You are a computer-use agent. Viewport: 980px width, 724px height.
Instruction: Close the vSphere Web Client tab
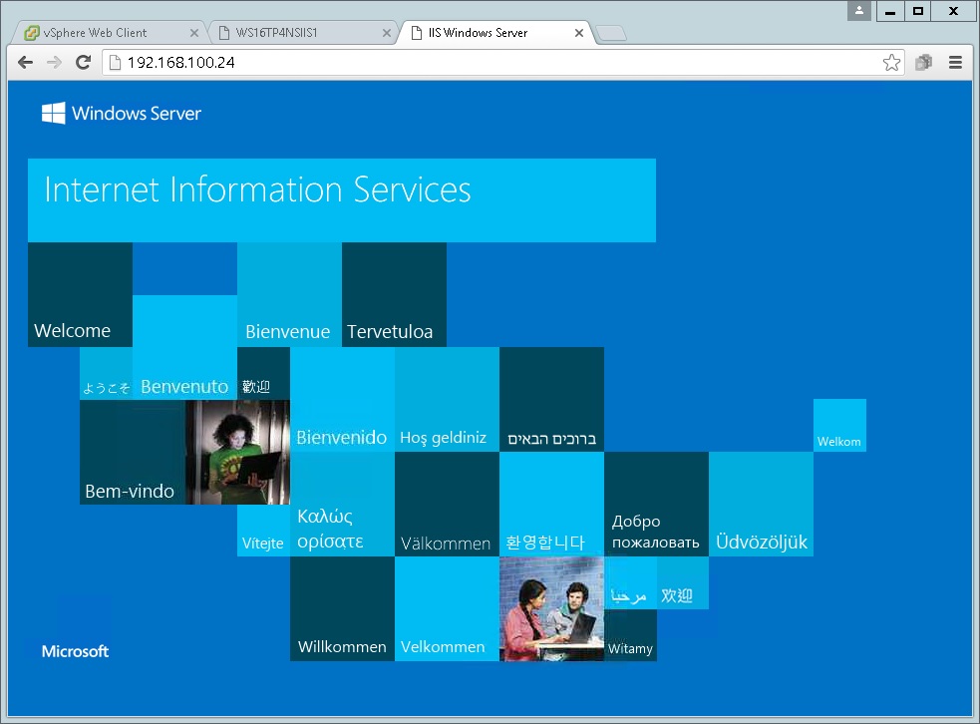coord(194,33)
